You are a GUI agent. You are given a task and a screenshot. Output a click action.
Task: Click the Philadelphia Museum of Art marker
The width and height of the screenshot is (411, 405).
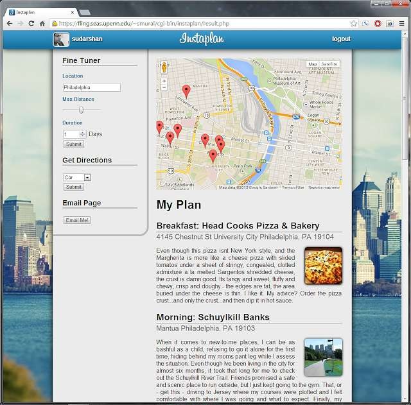point(269,81)
